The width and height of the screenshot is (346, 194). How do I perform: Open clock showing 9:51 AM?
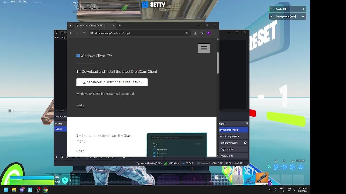point(302,190)
